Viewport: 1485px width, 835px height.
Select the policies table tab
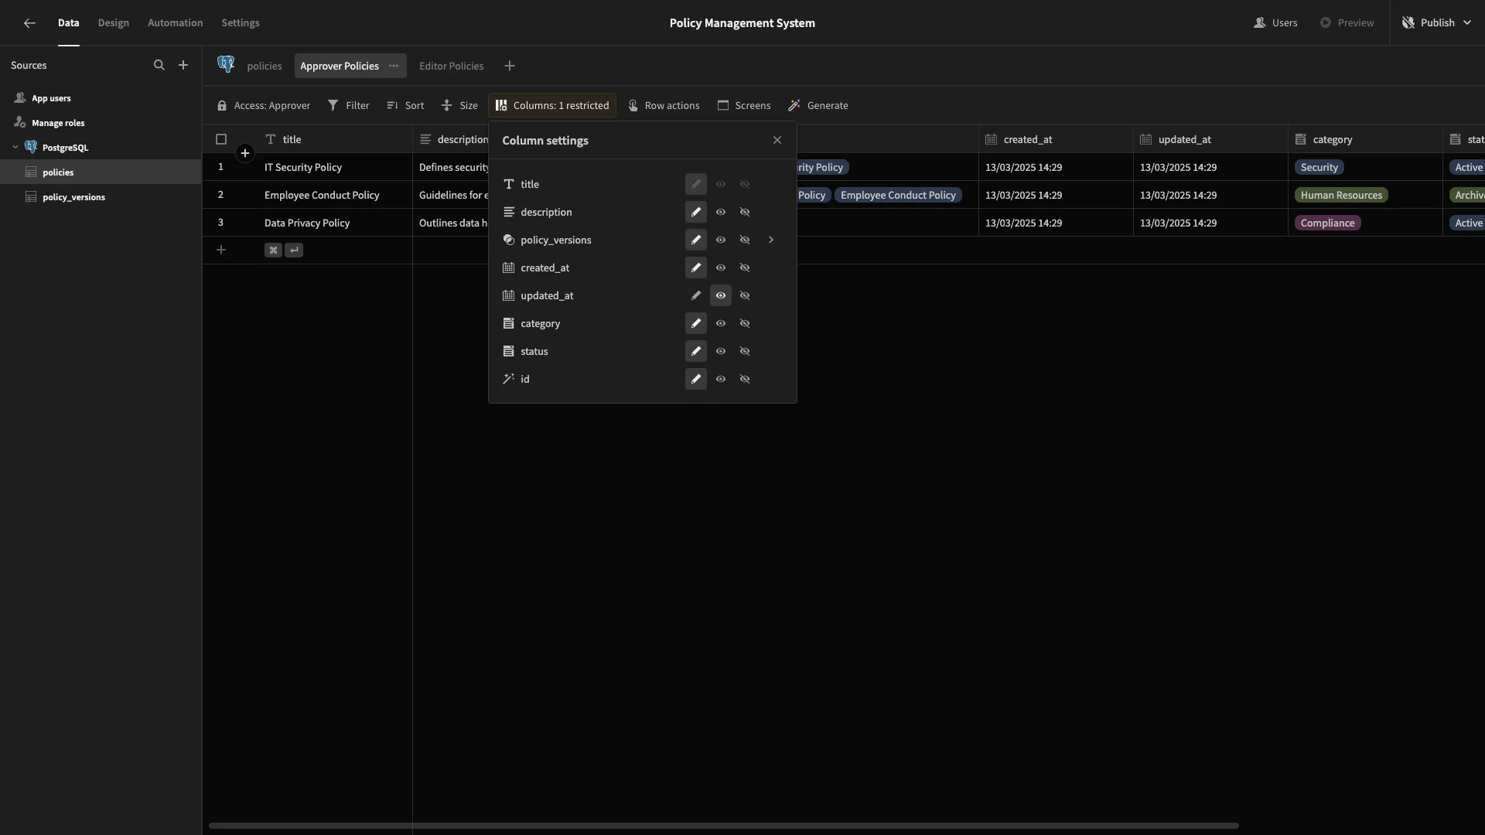[265, 66]
